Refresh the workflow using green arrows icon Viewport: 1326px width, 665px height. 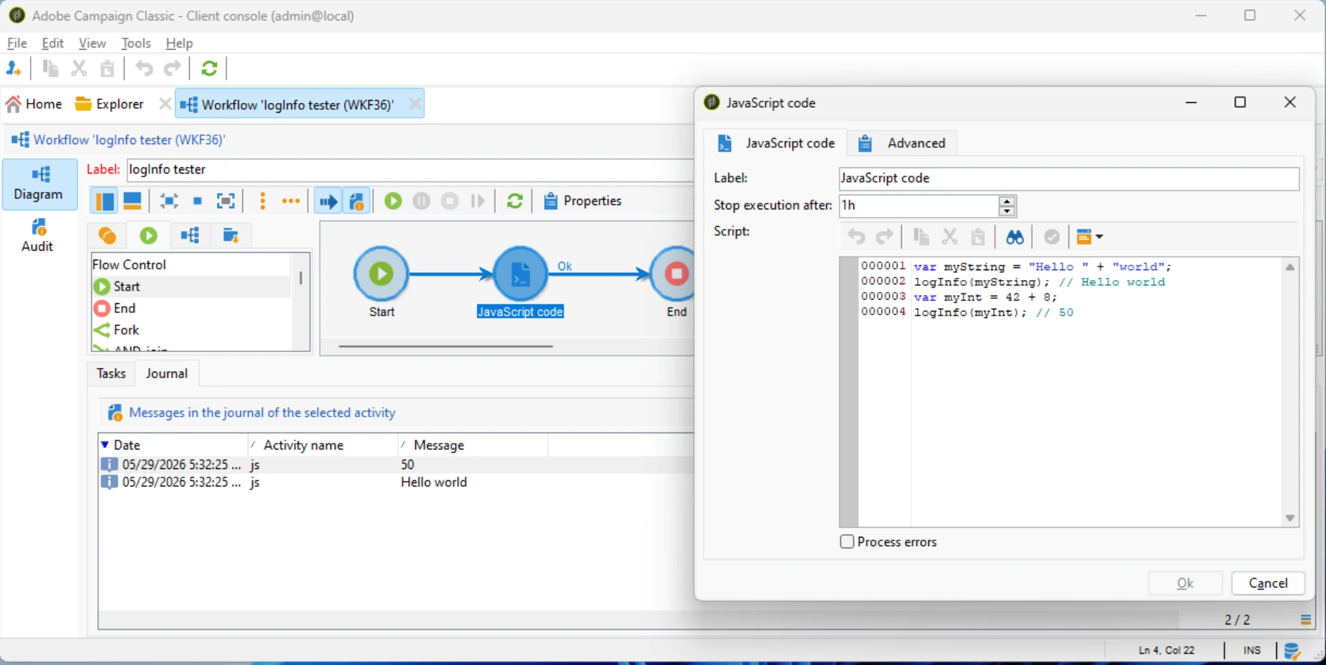click(x=515, y=201)
